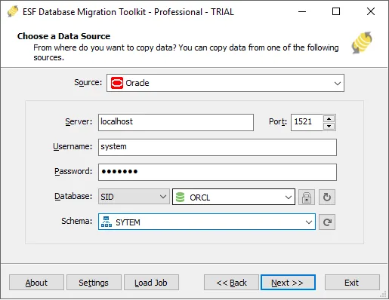389x300 pixels.
Task: Click the lock icon next to ORCL database
Action: [307, 197]
